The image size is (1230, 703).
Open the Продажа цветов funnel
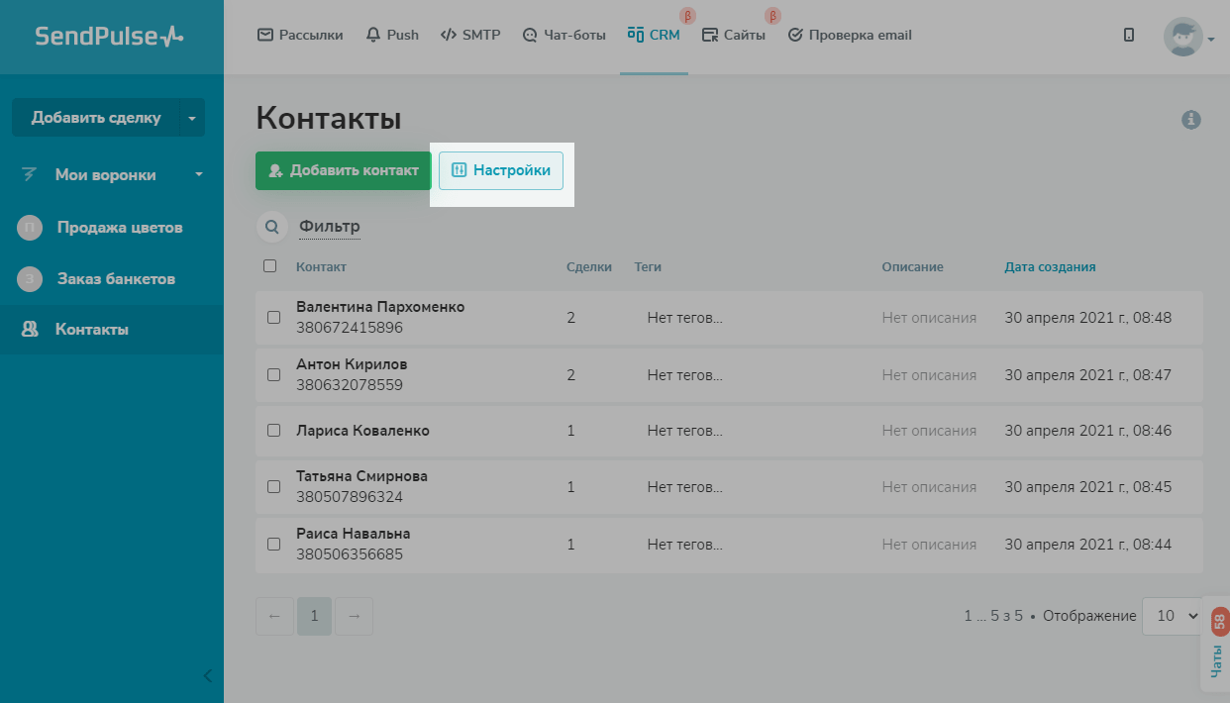pyautogui.click(x=119, y=228)
